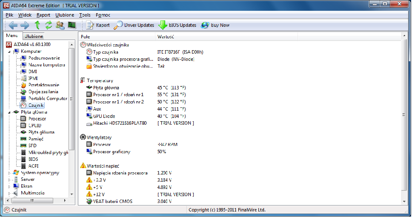Screen dimensions: 412x217
Task: Click the Procesor chip icon in tree
Action: [x=24, y=119]
